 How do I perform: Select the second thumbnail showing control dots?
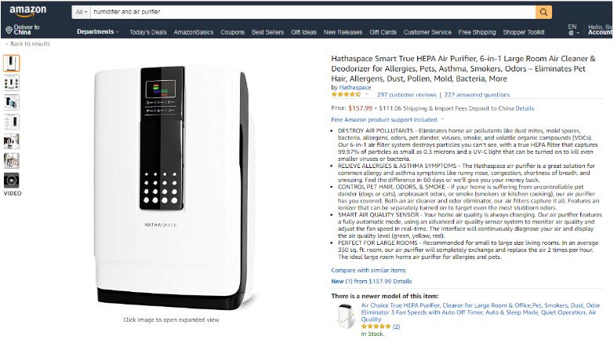click(x=11, y=83)
